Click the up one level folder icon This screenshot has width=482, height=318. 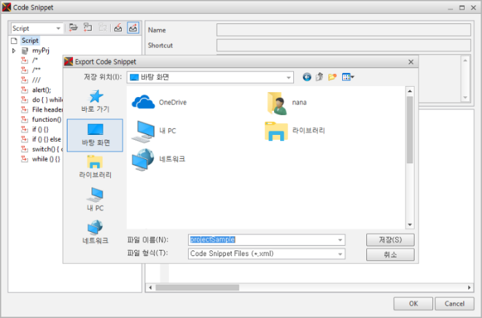(319, 77)
